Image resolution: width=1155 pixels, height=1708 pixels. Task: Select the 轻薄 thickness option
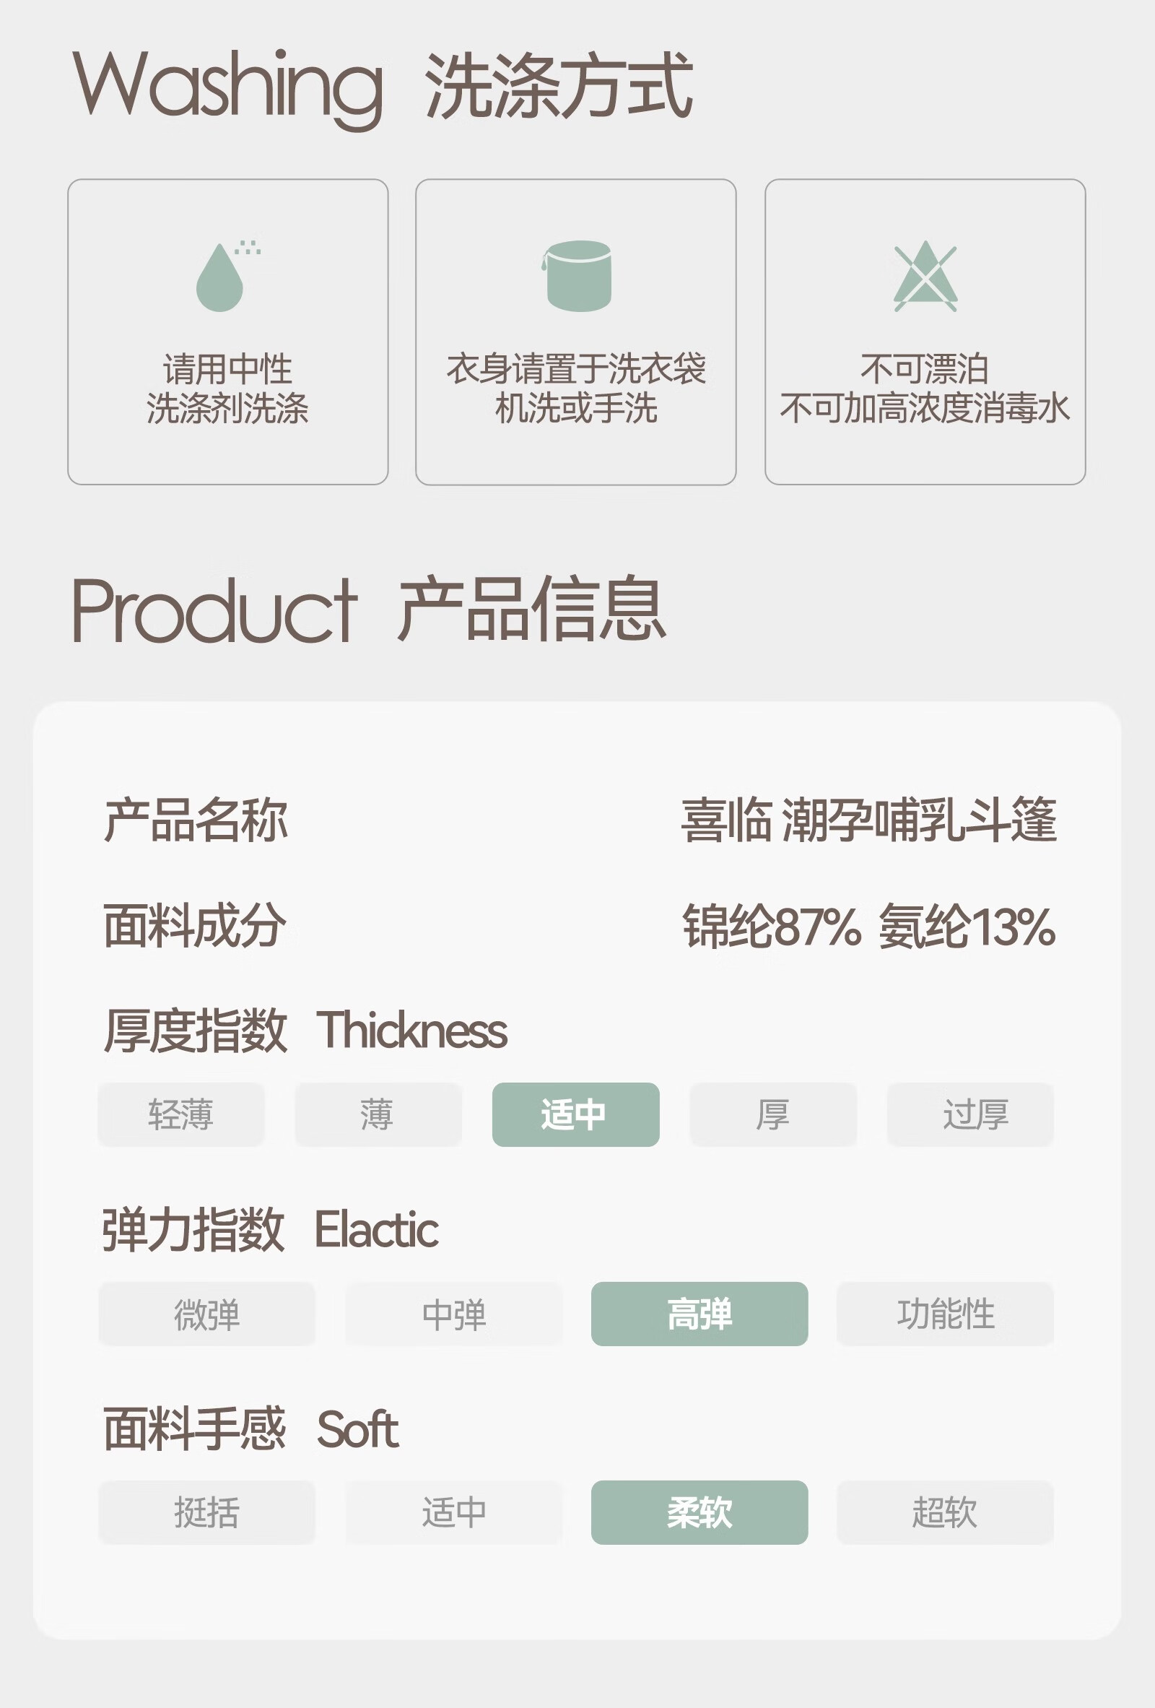(x=180, y=1114)
